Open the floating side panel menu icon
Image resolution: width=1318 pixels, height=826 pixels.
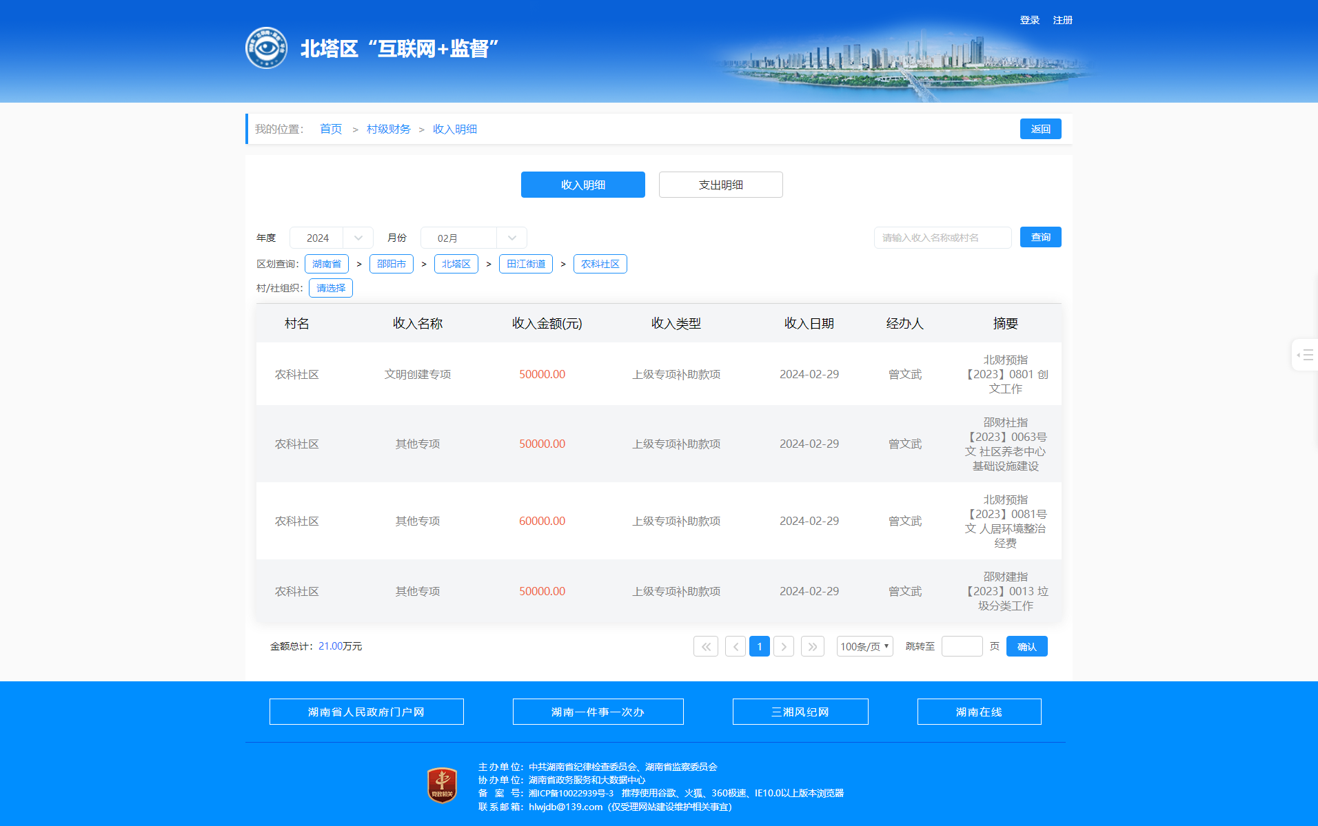point(1305,355)
